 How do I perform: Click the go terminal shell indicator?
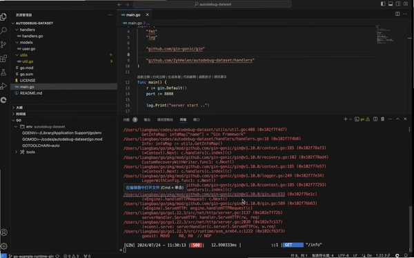click(359, 119)
